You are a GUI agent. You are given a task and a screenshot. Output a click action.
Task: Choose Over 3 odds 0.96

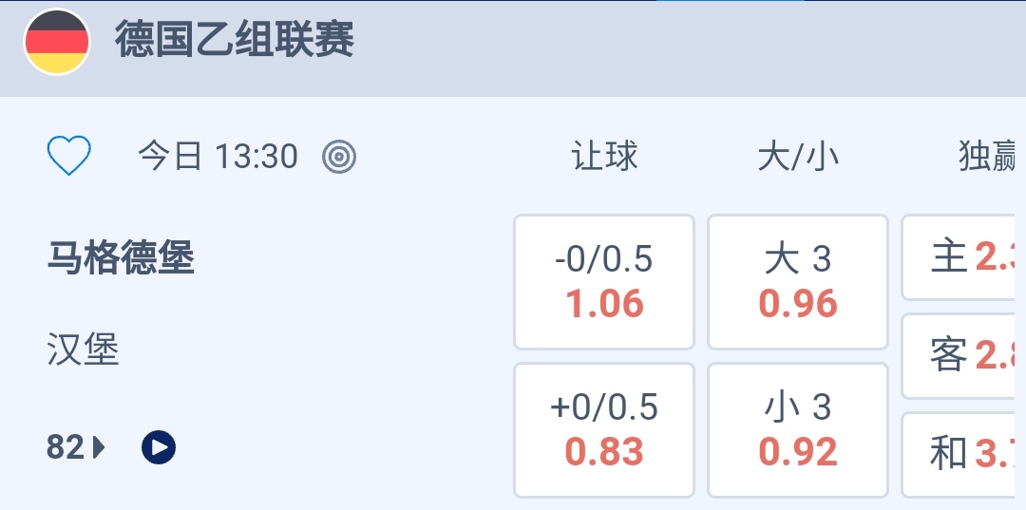[798, 282]
